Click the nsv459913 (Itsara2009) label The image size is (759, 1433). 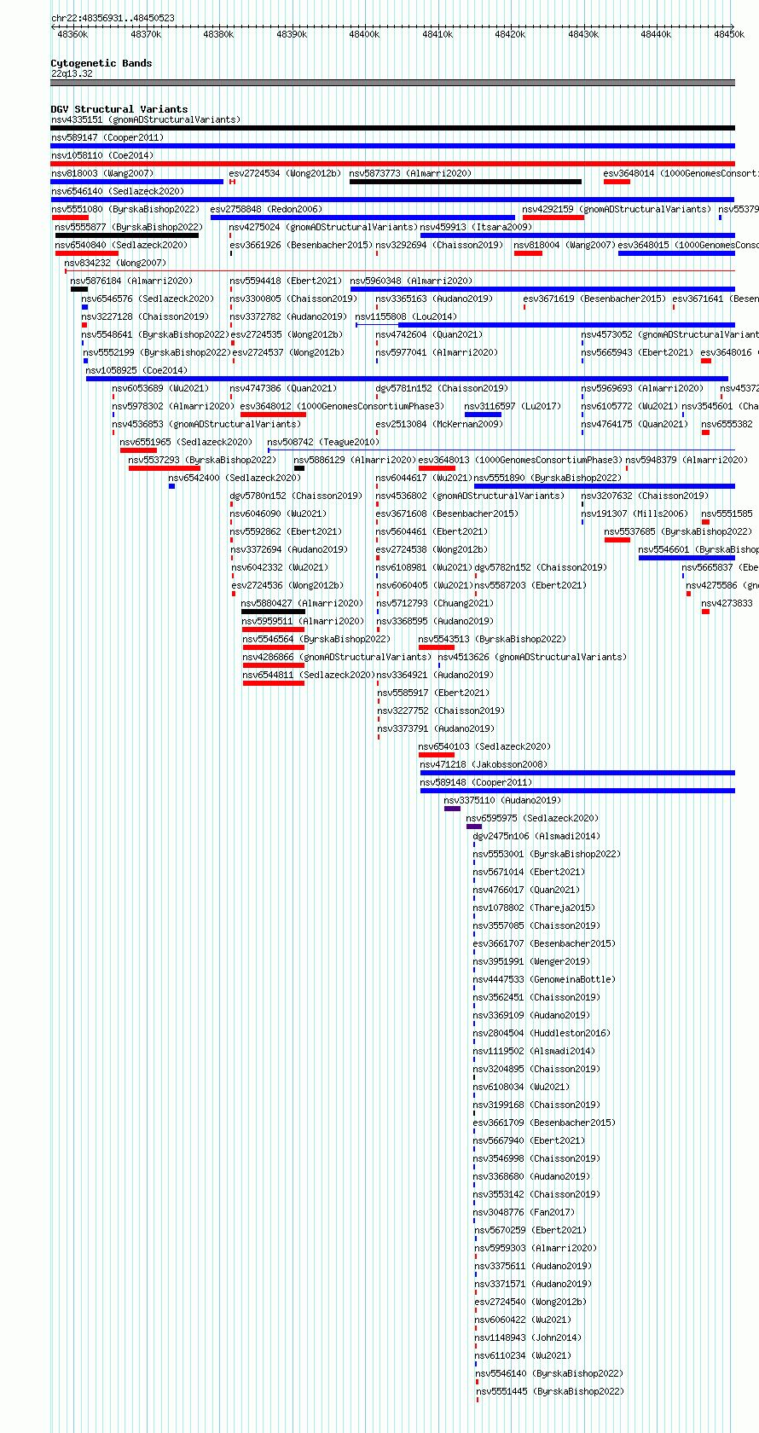pyautogui.click(x=476, y=227)
